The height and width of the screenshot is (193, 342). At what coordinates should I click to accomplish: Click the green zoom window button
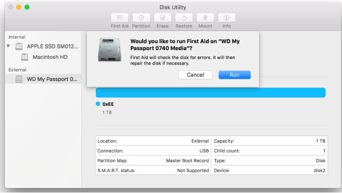[27, 7]
